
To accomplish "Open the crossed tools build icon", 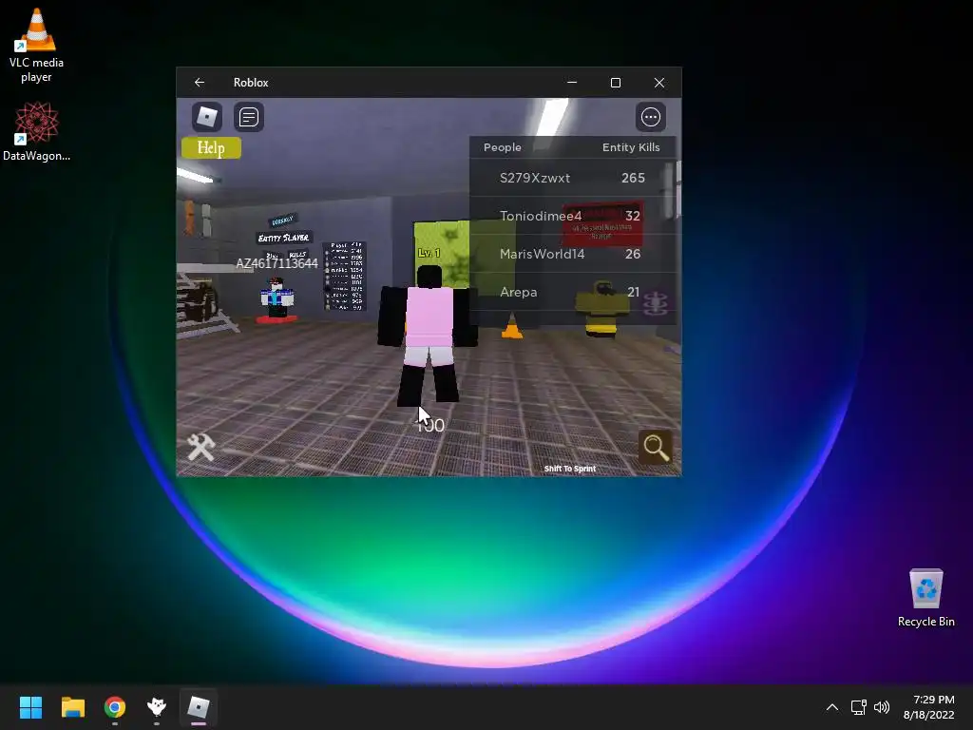I will 201,447.
